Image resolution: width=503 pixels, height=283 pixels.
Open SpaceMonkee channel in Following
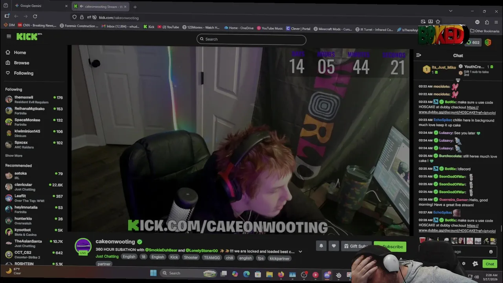pos(34,122)
